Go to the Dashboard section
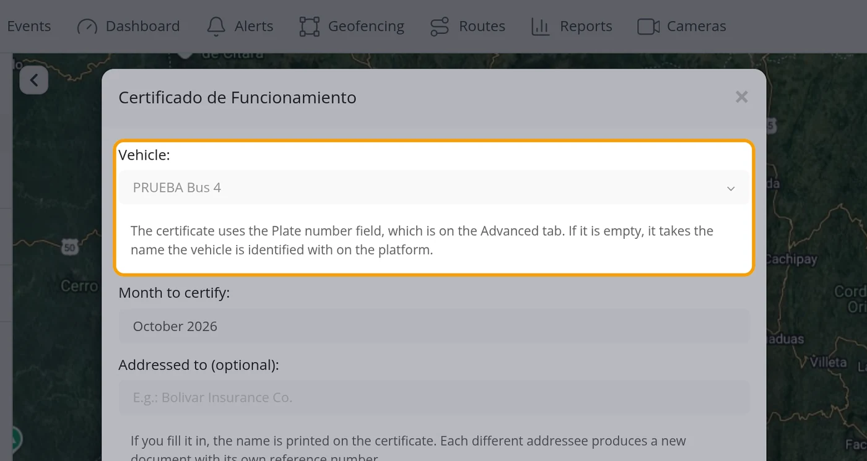The width and height of the screenshot is (867, 461). pyautogui.click(x=142, y=27)
